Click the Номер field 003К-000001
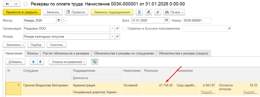260x97 pixels. coord(197,20)
